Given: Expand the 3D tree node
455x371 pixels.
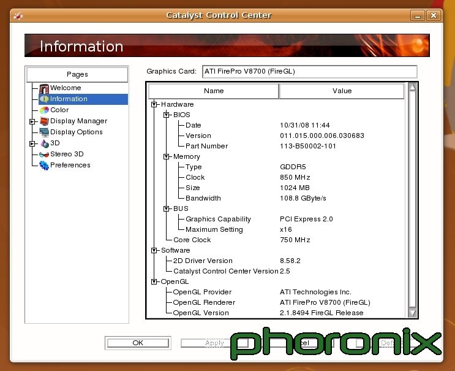Looking at the screenshot, I should point(32,143).
